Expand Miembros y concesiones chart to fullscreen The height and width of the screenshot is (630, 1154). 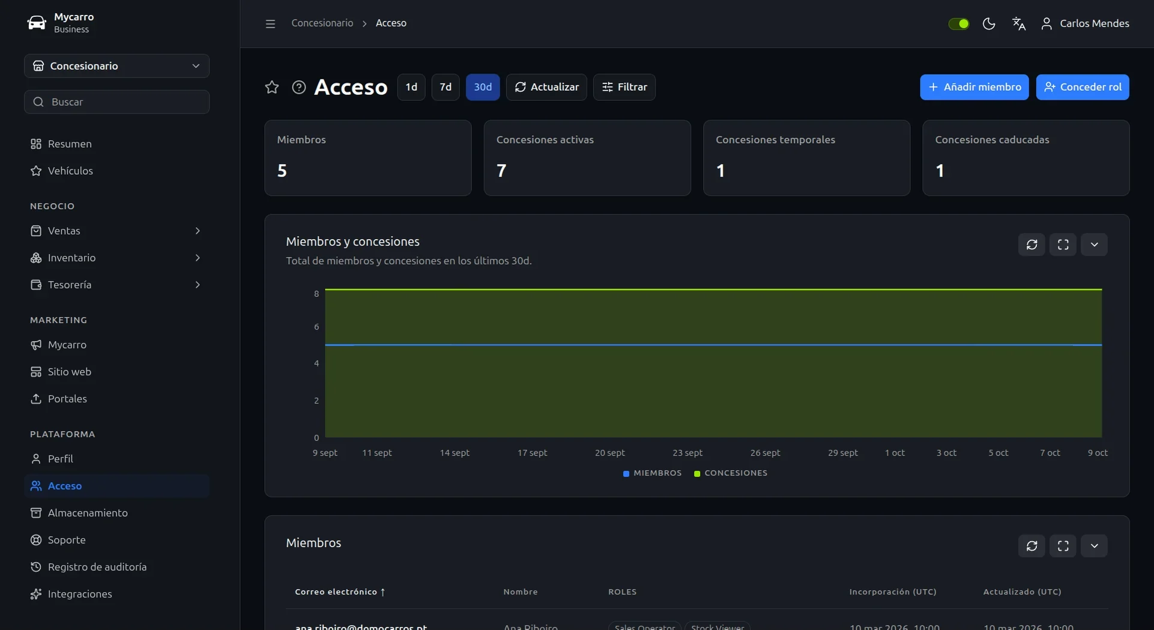(1063, 244)
